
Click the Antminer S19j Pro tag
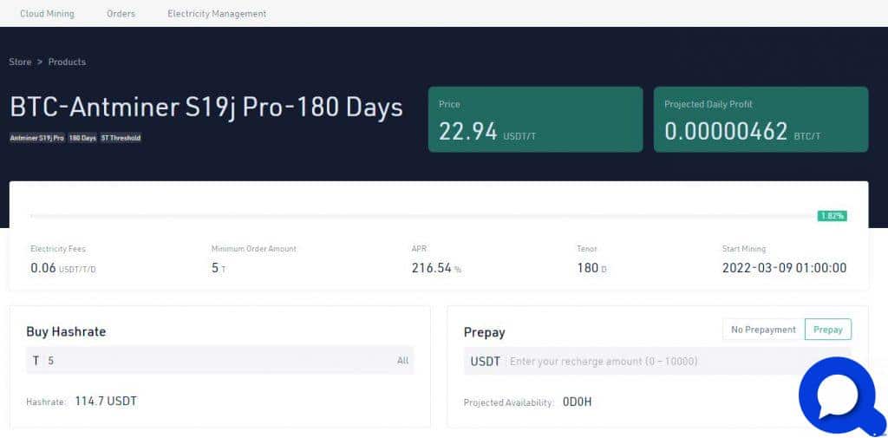point(36,138)
